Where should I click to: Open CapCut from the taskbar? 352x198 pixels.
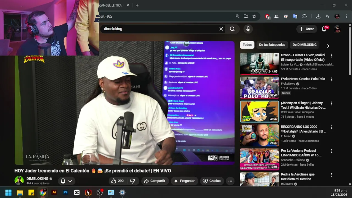pos(77,193)
